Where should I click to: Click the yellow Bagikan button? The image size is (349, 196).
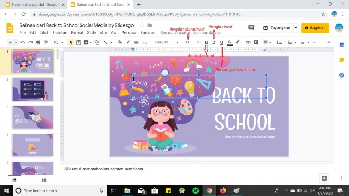315,28
